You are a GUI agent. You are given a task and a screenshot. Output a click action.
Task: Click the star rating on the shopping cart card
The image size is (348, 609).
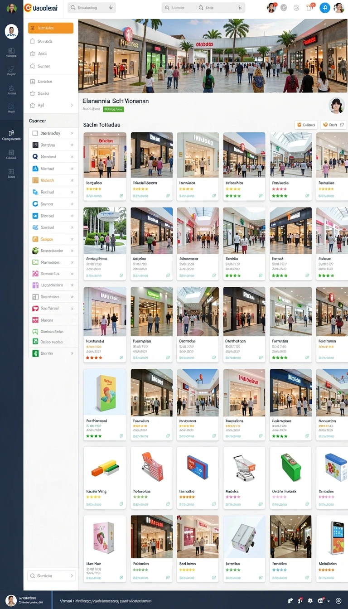point(233,497)
